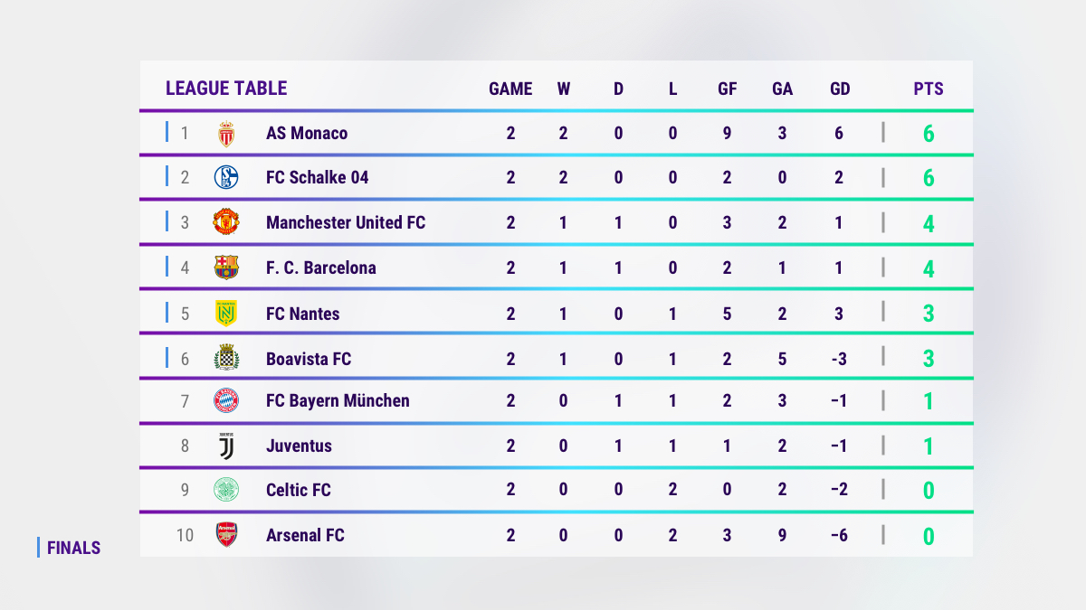Click the GF column header
Viewport: 1086px width, 610px height.
[x=727, y=89]
